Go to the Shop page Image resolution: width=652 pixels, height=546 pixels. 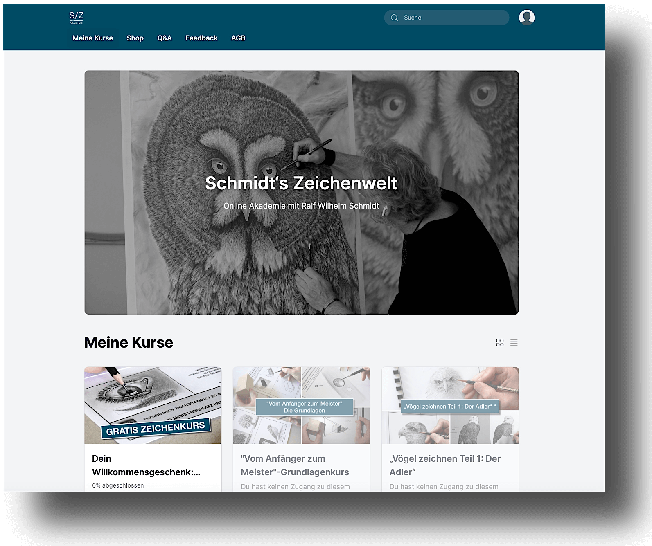[x=135, y=38]
